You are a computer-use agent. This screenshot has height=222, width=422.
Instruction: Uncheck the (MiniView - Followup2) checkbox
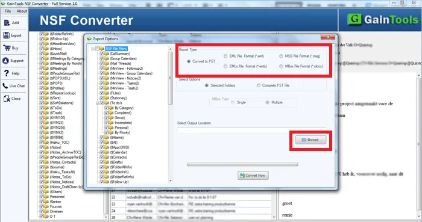coord(102,69)
